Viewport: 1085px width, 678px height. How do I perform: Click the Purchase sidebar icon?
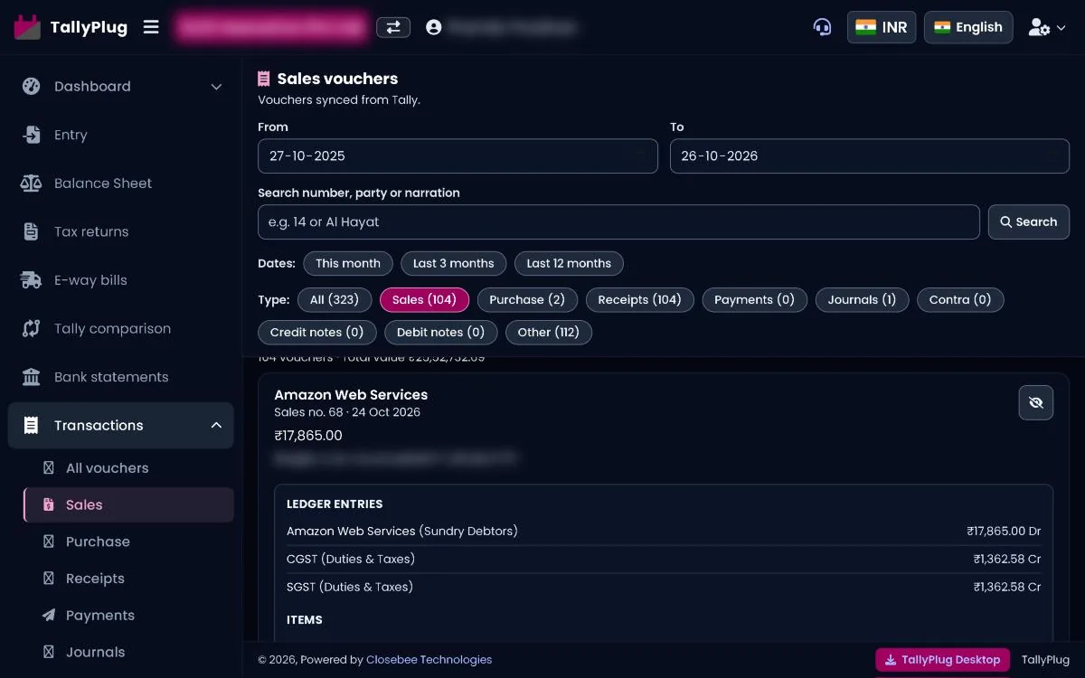49,541
